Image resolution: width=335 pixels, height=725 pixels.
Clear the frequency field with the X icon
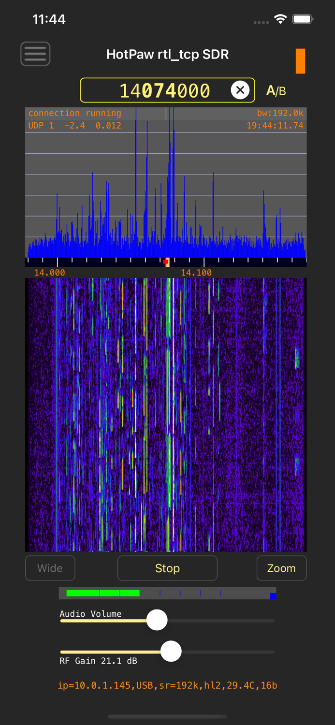240,90
